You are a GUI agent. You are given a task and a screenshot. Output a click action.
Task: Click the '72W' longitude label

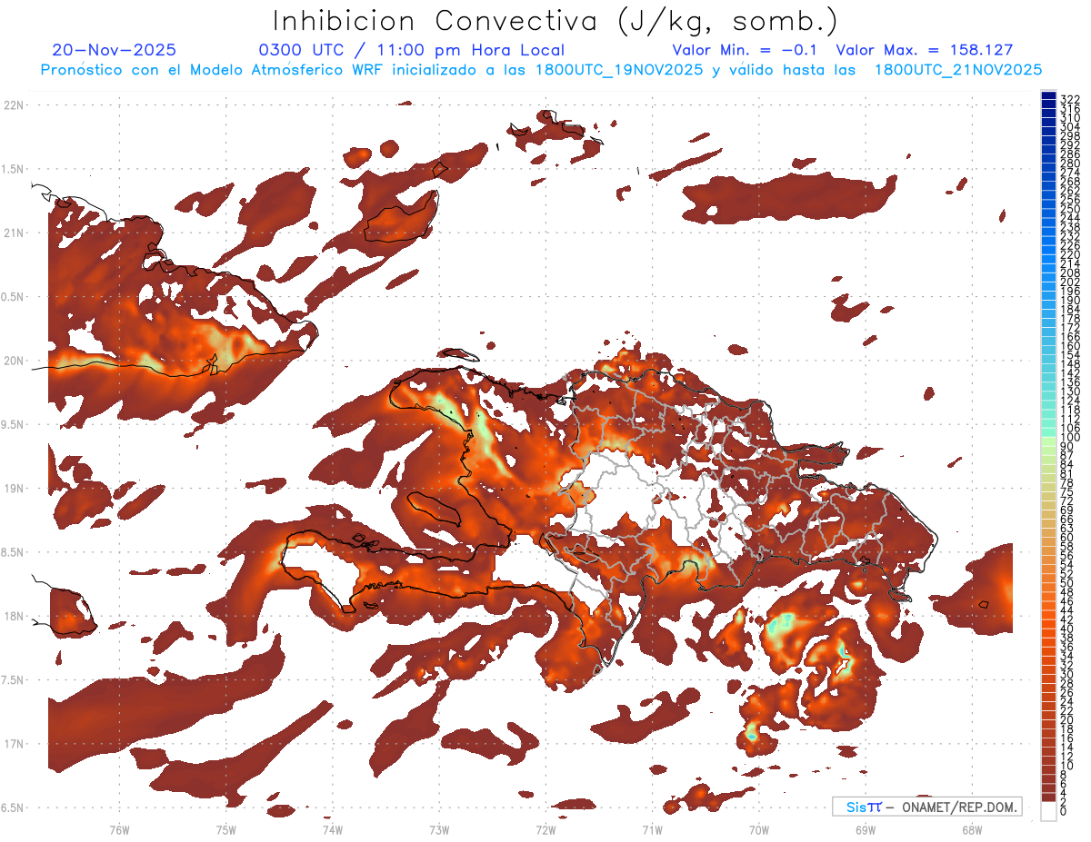tap(545, 829)
